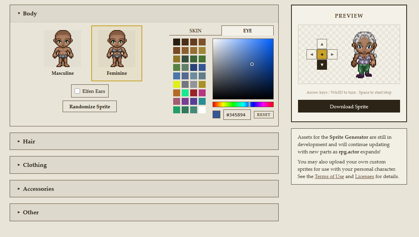The width and height of the screenshot is (419, 237).
Task: Open the Accessories section
Action: point(38,189)
